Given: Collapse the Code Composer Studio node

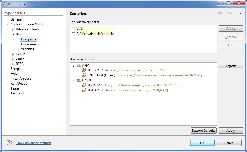Looking at the screenshot, I should (8, 25).
